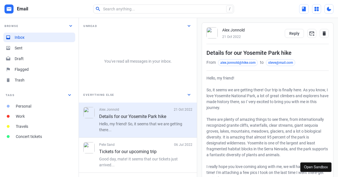Delete the email via the trash icon

point(324,33)
